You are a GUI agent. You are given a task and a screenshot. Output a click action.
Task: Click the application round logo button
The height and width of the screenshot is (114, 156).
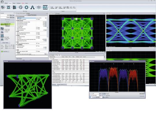pyautogui.click(x=2, y=1)
